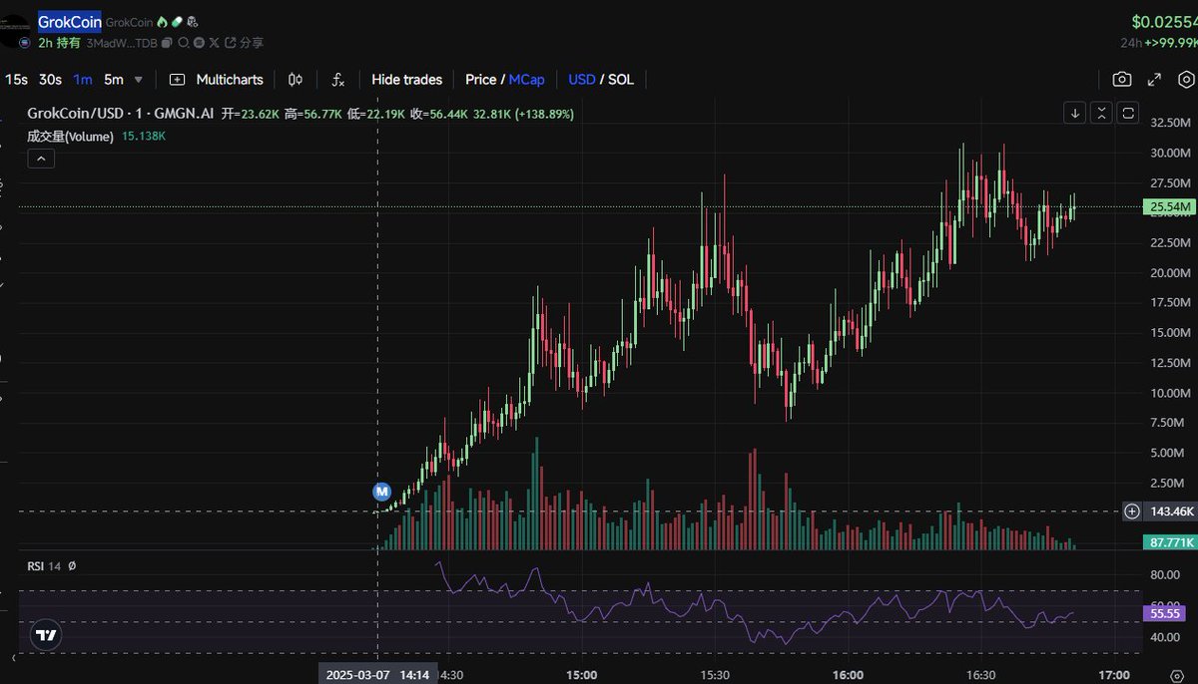Screen dimensions: 1198x684
Task: Click the 87.771K volume axis label
Action: point(1170,542)
